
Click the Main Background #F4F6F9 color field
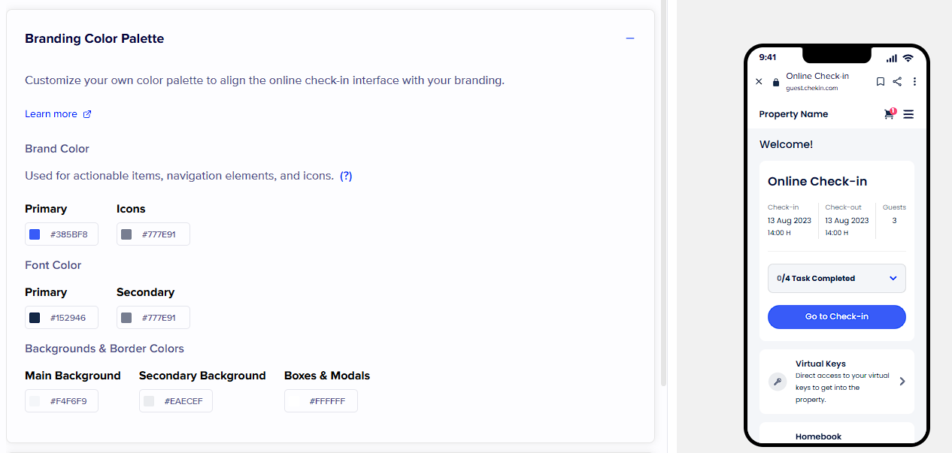[x=68, y=401]
